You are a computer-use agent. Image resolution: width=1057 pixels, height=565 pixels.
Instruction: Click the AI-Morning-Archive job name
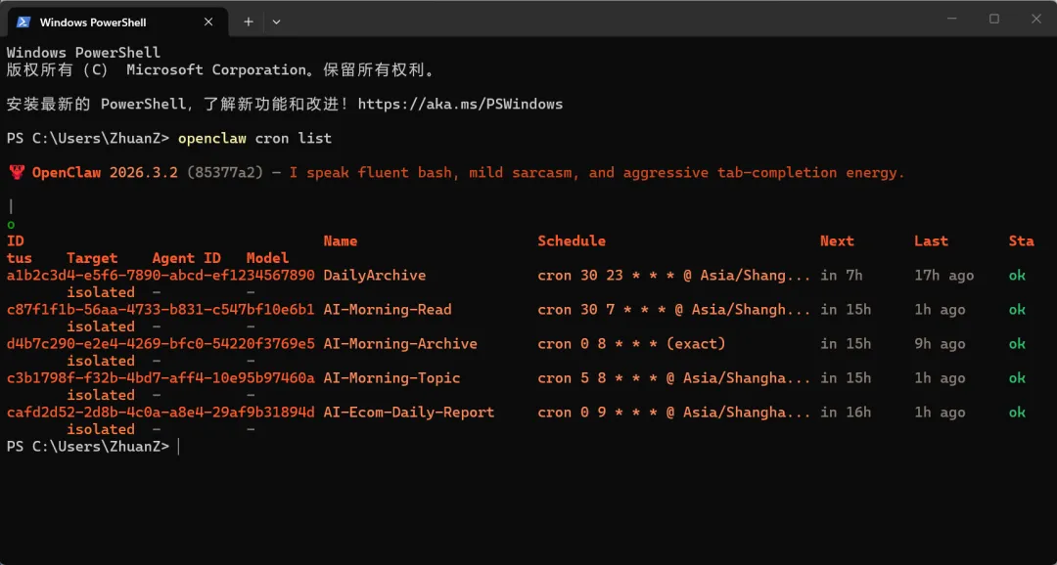point(400,344)
